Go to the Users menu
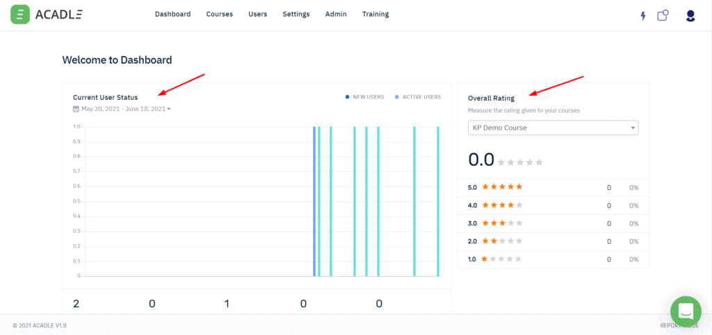Image resolution: width=712 pixels, height=335 pixels. tap(257, 15)
